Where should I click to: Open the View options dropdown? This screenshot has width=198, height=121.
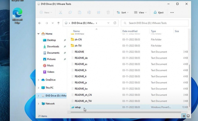point(140,13)
